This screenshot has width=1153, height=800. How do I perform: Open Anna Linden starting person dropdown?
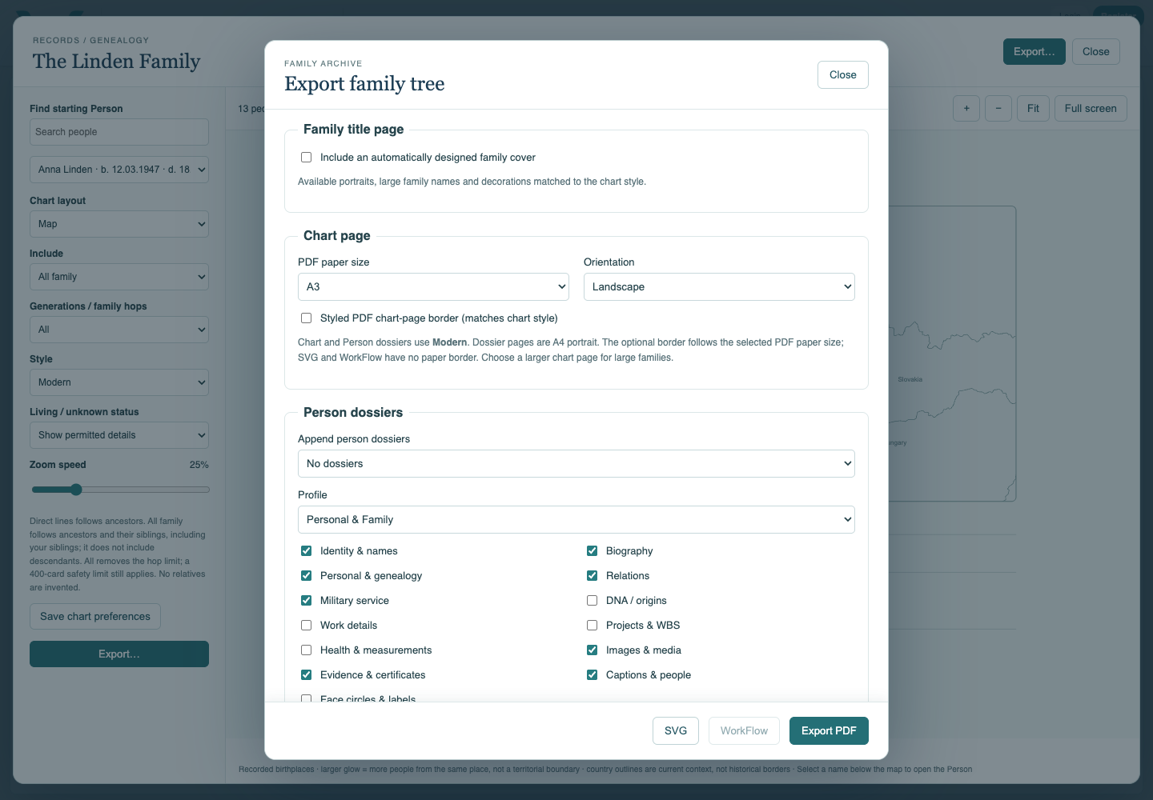(x=119, y=170)
